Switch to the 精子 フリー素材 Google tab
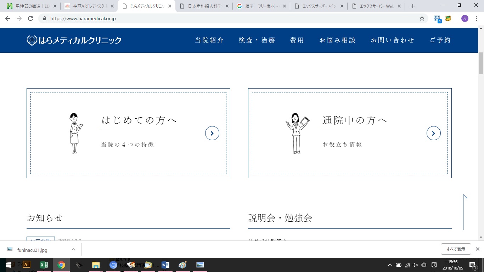Image resolution: width=484 pixels, height=272 pixels. click(262, 6)
